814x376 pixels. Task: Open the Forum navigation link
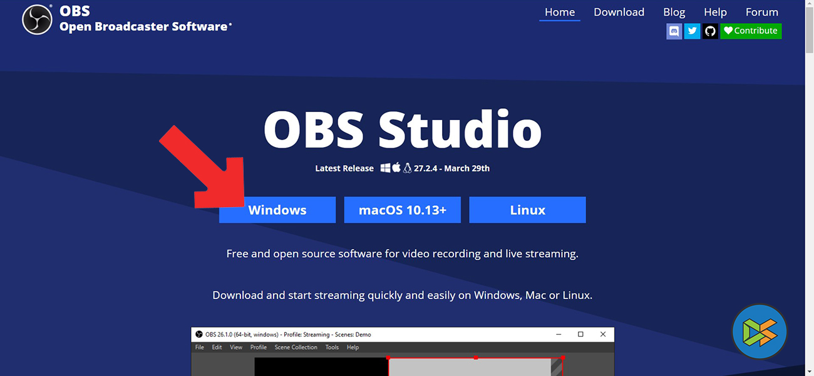762,12
